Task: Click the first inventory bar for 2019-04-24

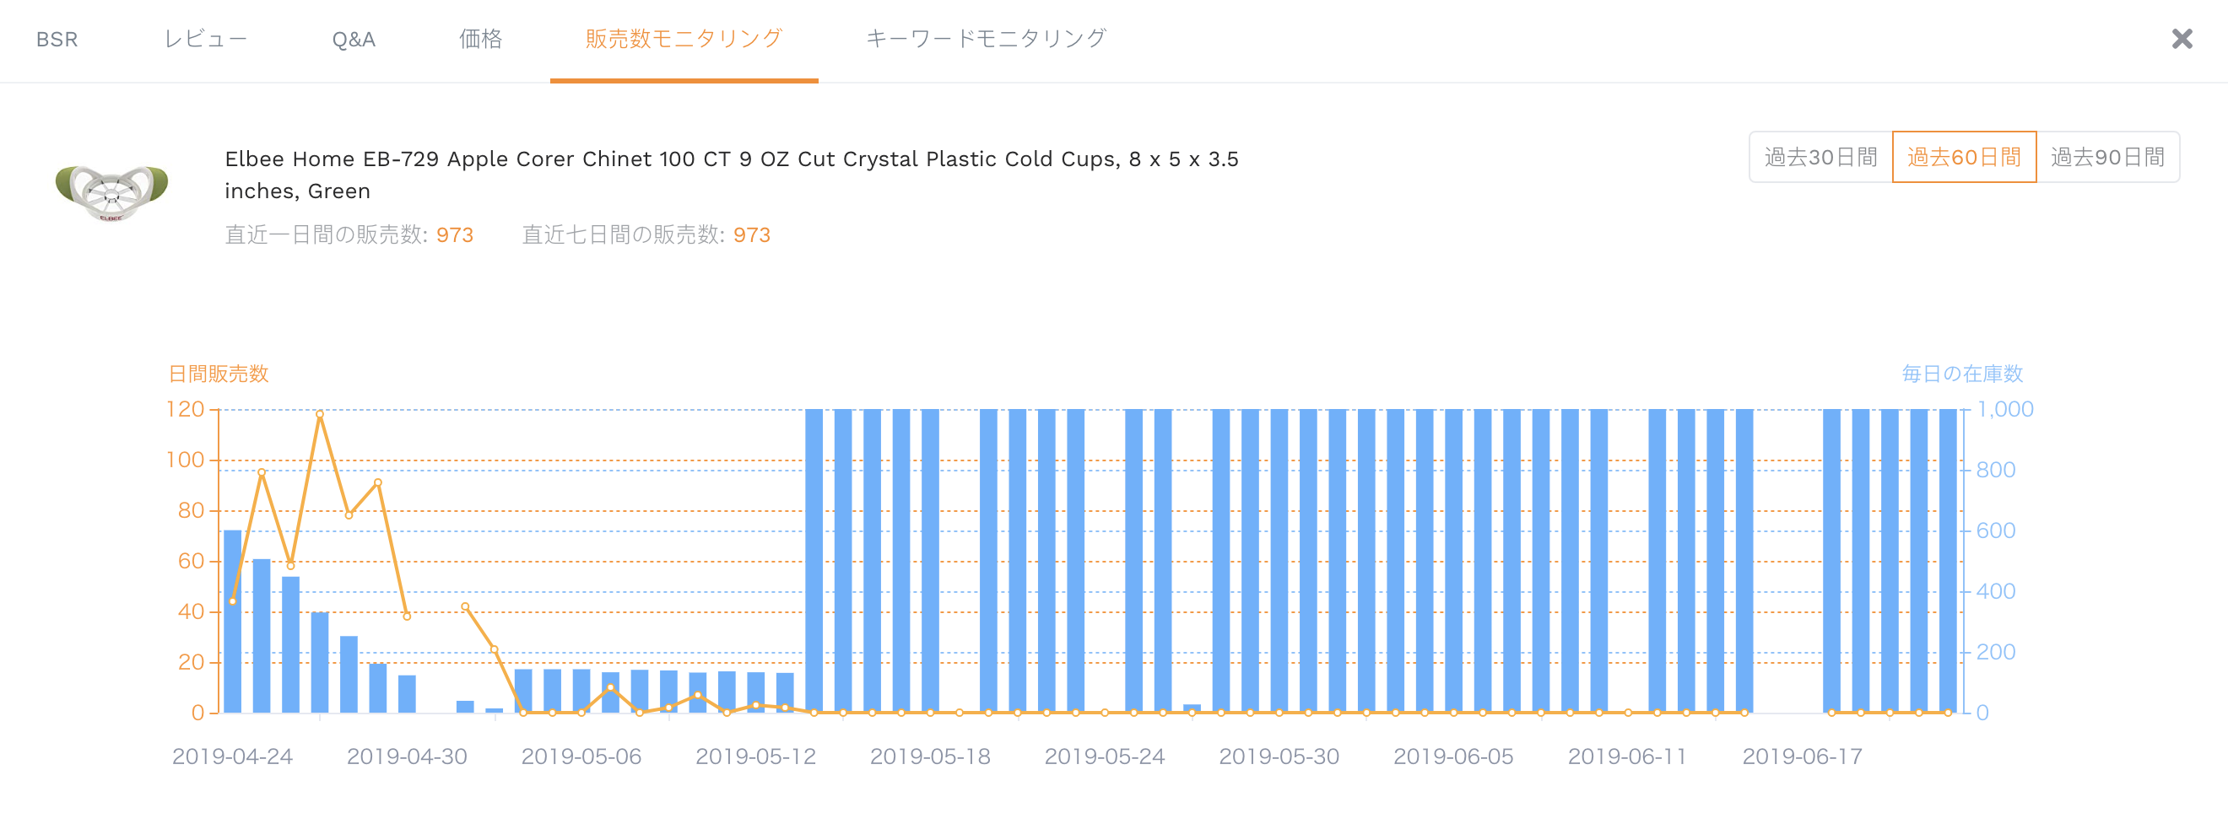Action: [x=233, y=622]
